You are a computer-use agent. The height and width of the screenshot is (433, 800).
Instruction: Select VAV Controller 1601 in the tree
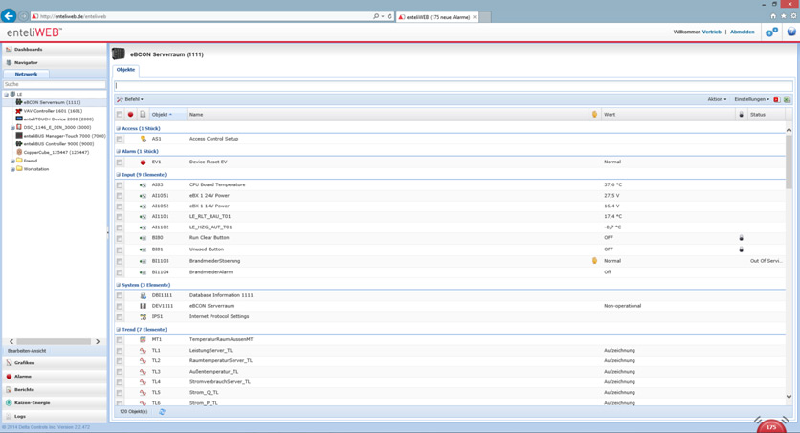pyautogui.click(x=53, y=111)
